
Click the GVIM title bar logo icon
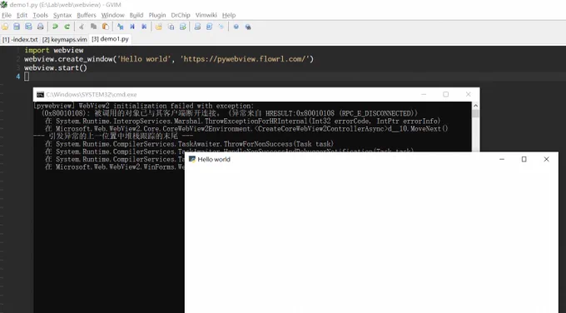(4, 5)
